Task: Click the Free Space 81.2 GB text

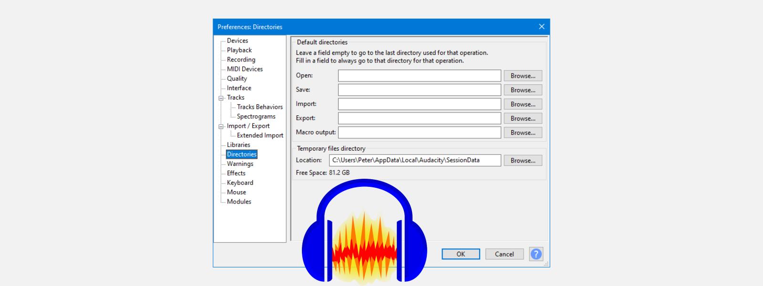Action: pyautogui.click(x=323, y=173)
